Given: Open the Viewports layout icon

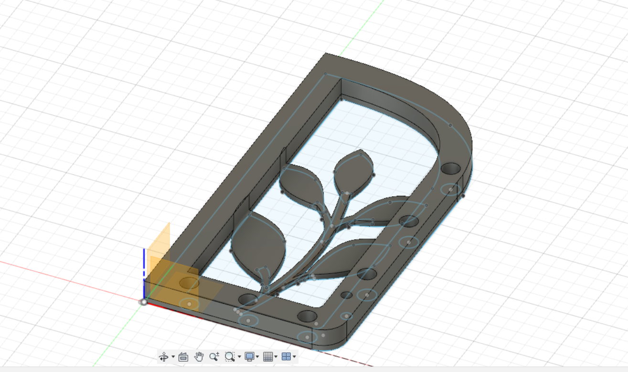Looking at the screenshot, I should click(286, 357).
